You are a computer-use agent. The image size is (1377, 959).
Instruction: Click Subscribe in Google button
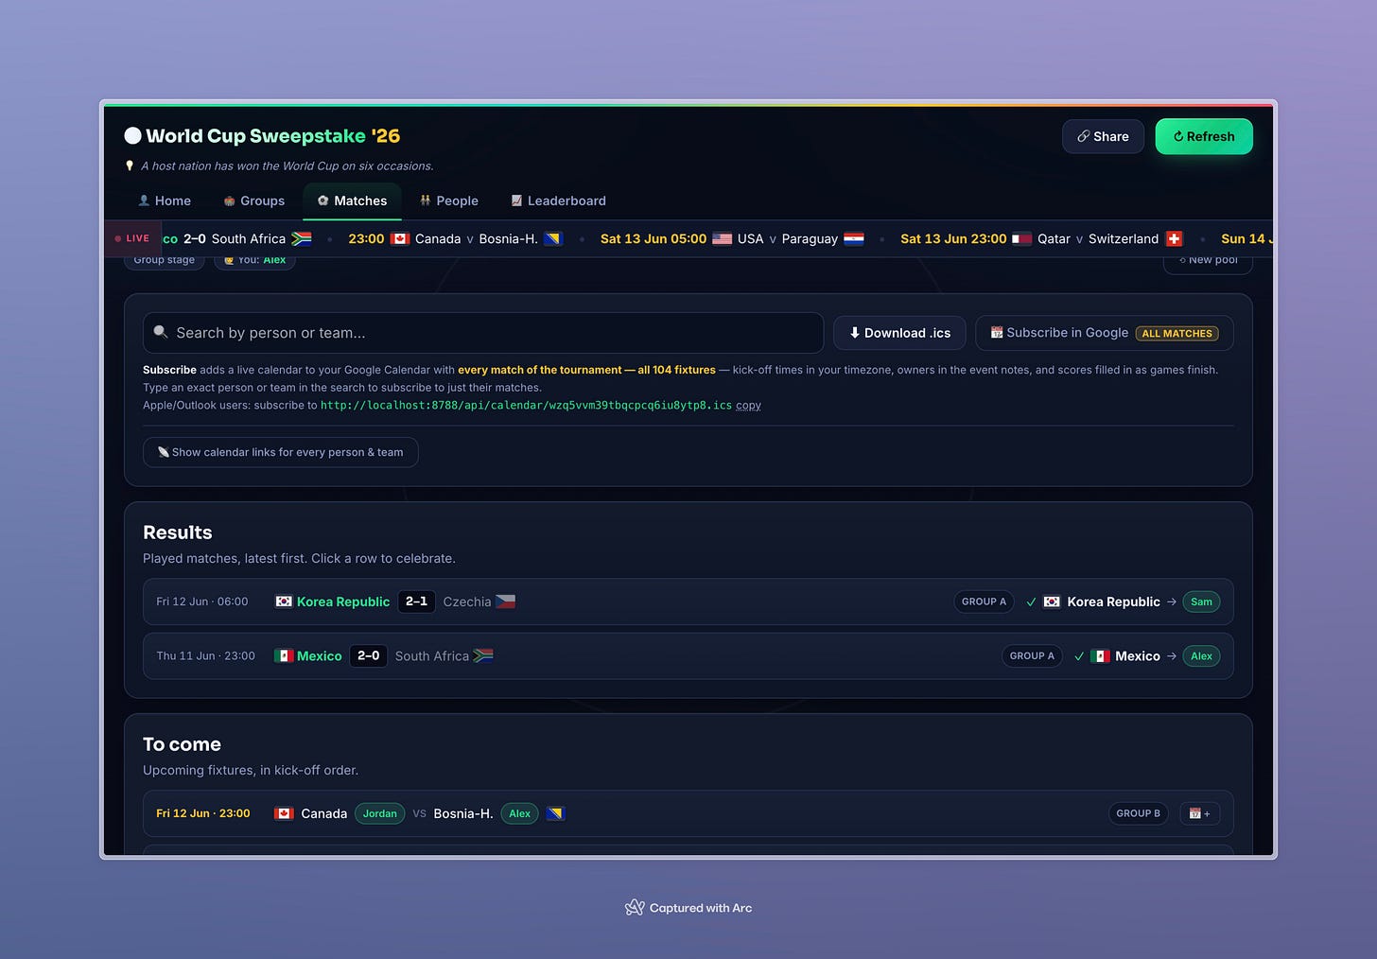1104,333
